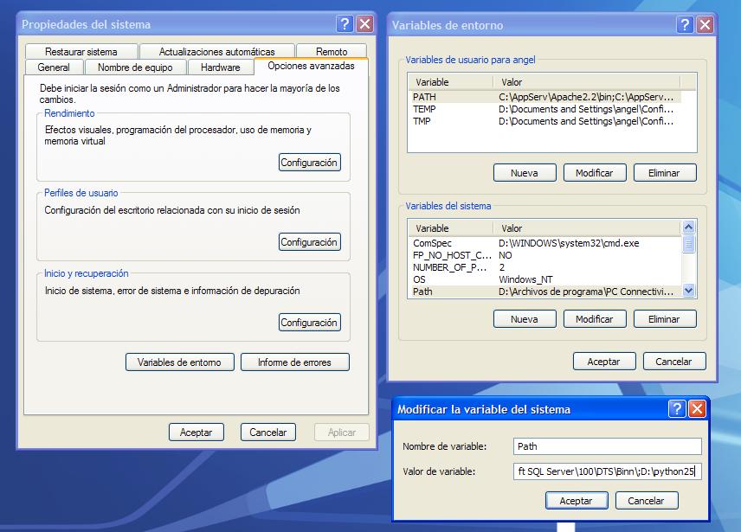Open Configuración under Perfiles de usuario
Image resolution: width=741 pixels, height=532 pixels.
[x=310, y=242]
